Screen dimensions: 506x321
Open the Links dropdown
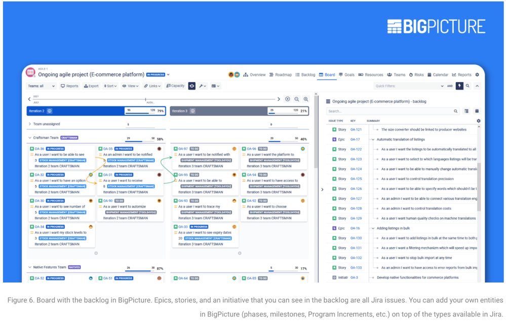pos(152,86)
